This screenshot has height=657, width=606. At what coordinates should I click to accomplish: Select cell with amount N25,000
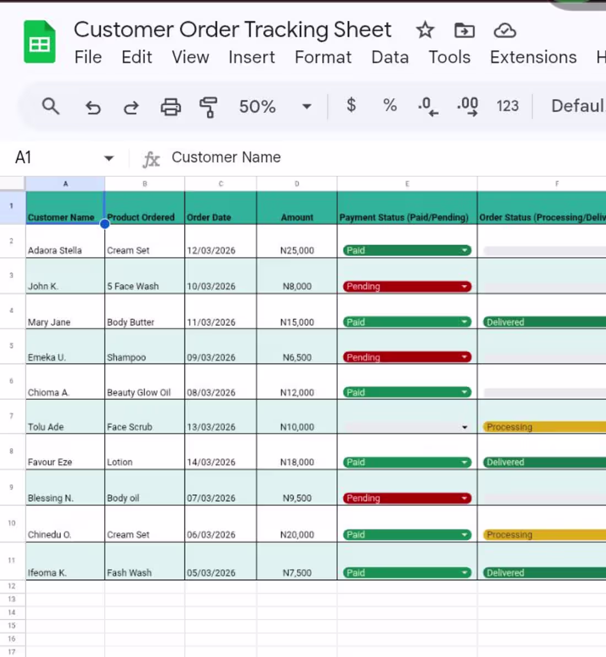click(x=297, y=241)
